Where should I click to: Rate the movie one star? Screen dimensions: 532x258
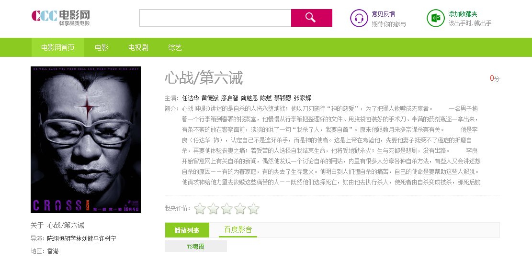click(x=200, y=209)
